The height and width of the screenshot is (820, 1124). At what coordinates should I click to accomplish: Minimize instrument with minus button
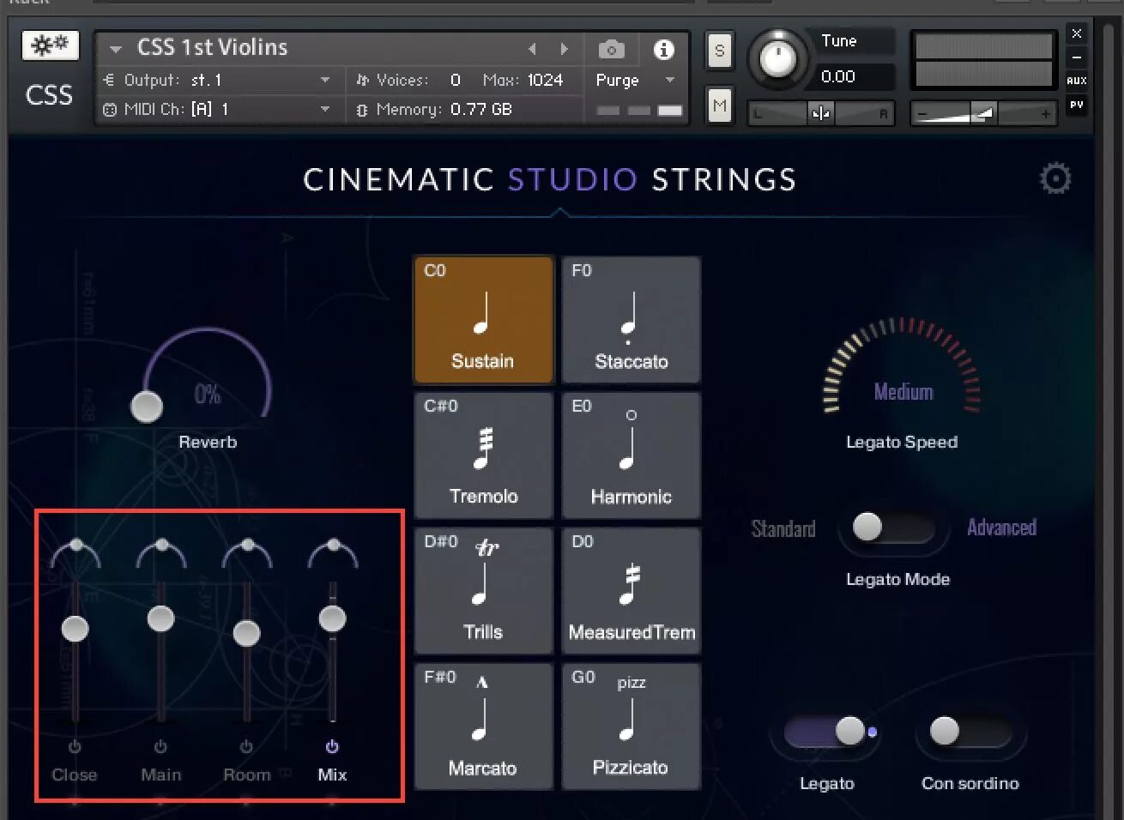point(1077,57)
